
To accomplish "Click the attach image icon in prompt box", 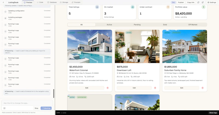I will (4, 108).
